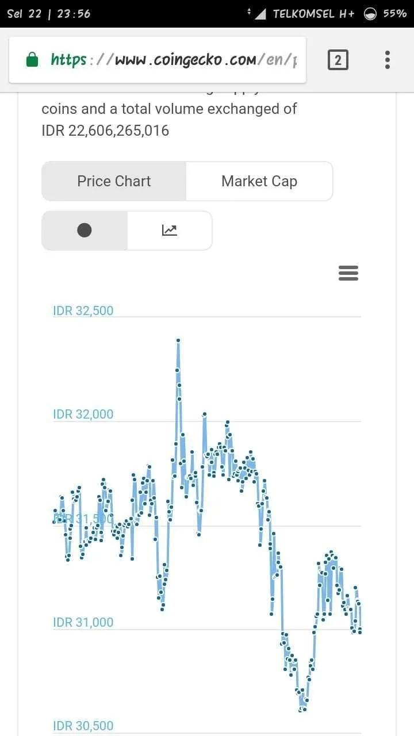
Task: Select the Price Chart tab
Action: coord(114,181)
